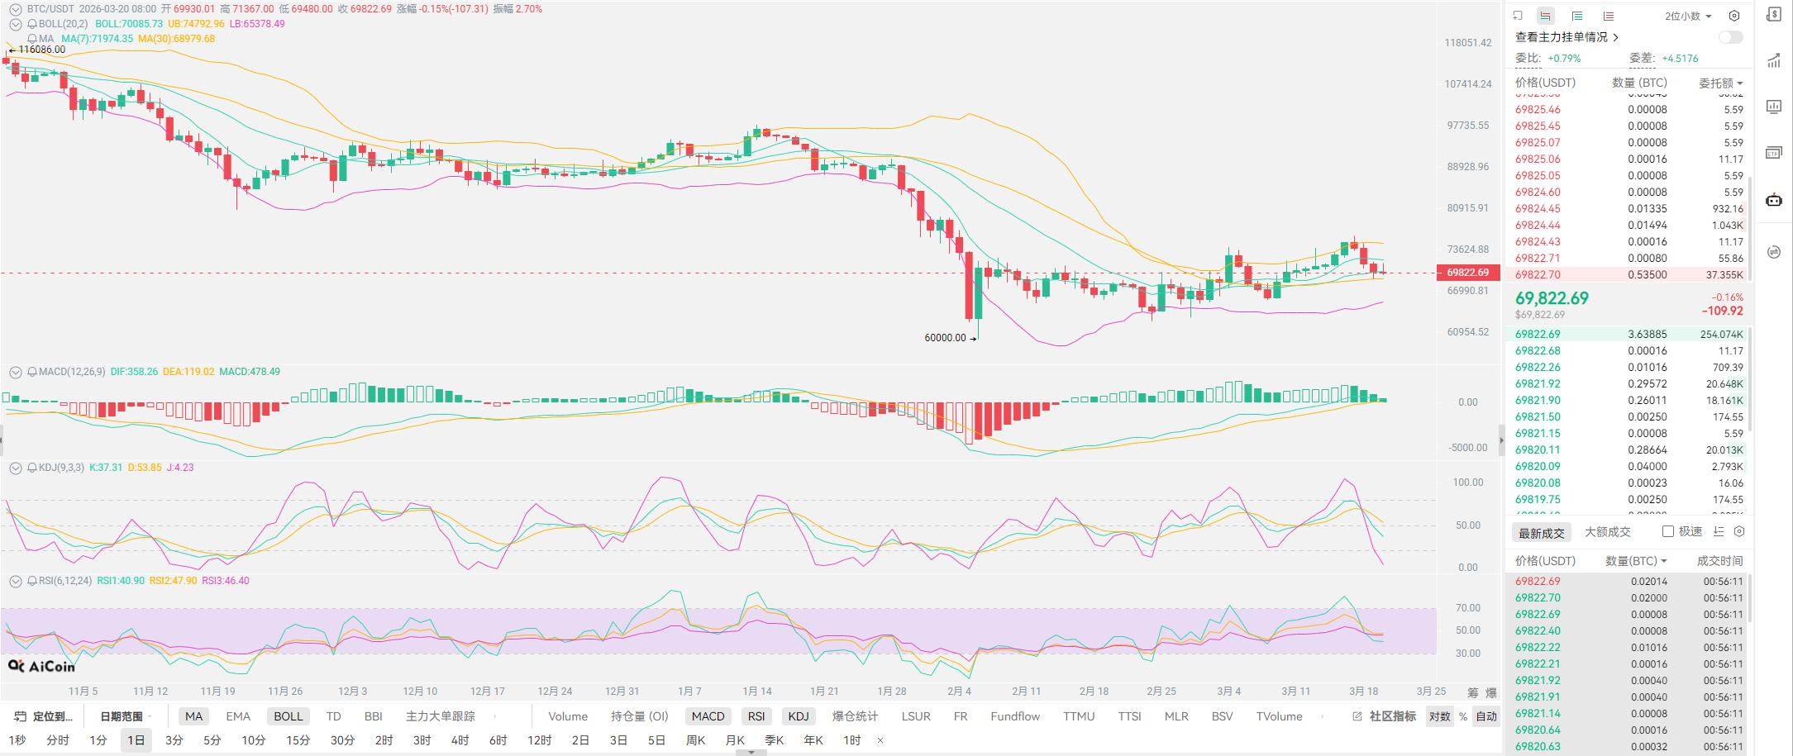The width and height of the screenshot is (1793, 756).
Task: Select the 15分 timeframe
Action: [298, 740]
